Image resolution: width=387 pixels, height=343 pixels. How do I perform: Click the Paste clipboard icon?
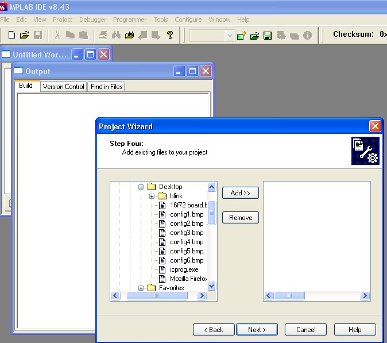click(84, 35)
